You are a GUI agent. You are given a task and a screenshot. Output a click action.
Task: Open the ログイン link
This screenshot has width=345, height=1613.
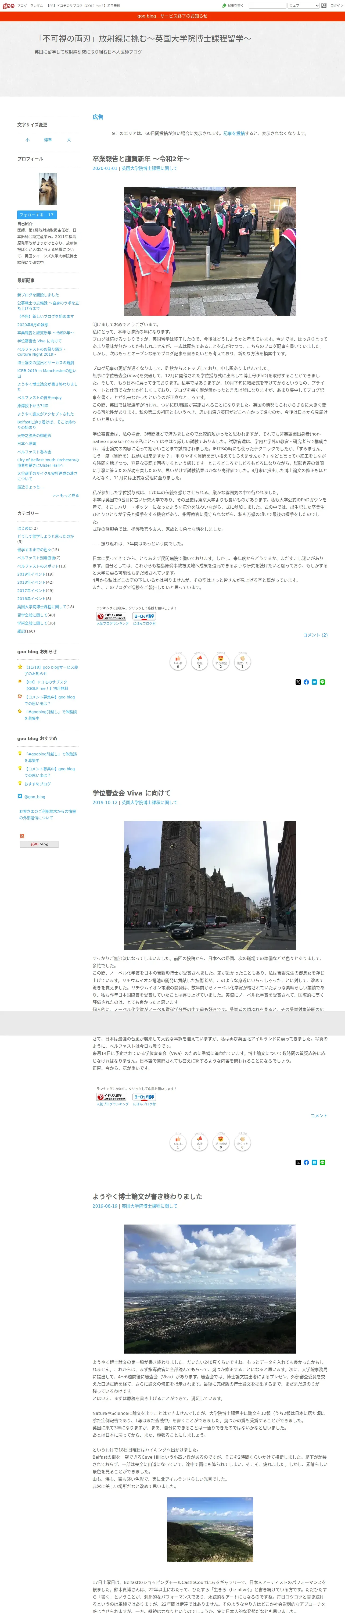coord(337,6)
